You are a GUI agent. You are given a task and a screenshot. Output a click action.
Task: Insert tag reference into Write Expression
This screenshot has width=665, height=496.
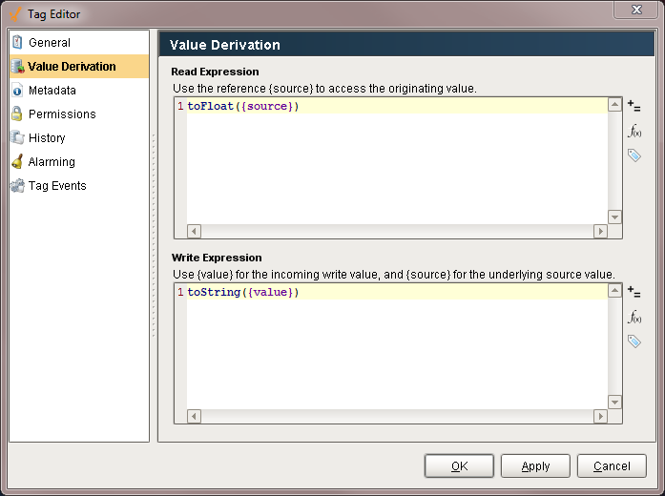[x=634, y=341]
